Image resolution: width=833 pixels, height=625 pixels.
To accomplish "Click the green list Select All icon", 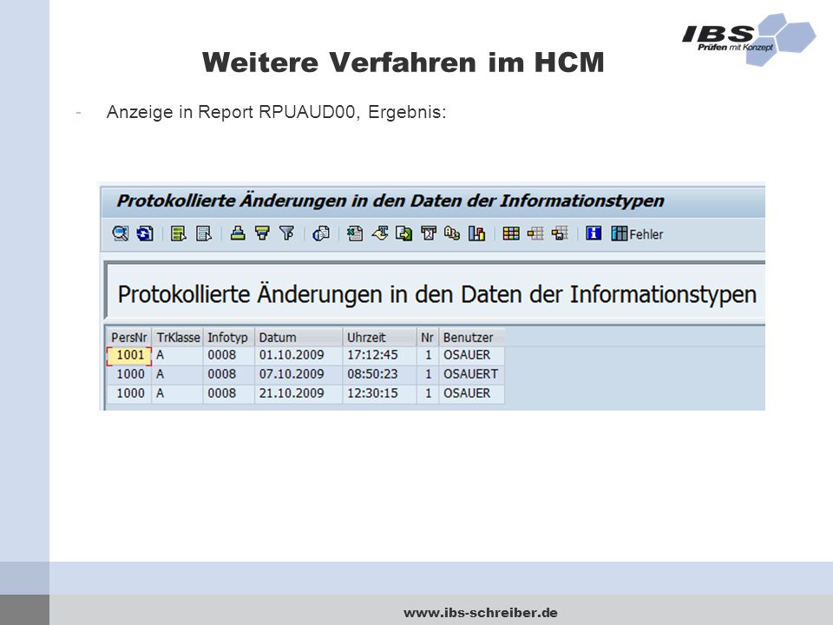I will click(179, 234).
